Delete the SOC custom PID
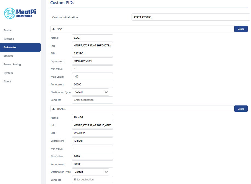The image size is (251, 184). point(241,29)
